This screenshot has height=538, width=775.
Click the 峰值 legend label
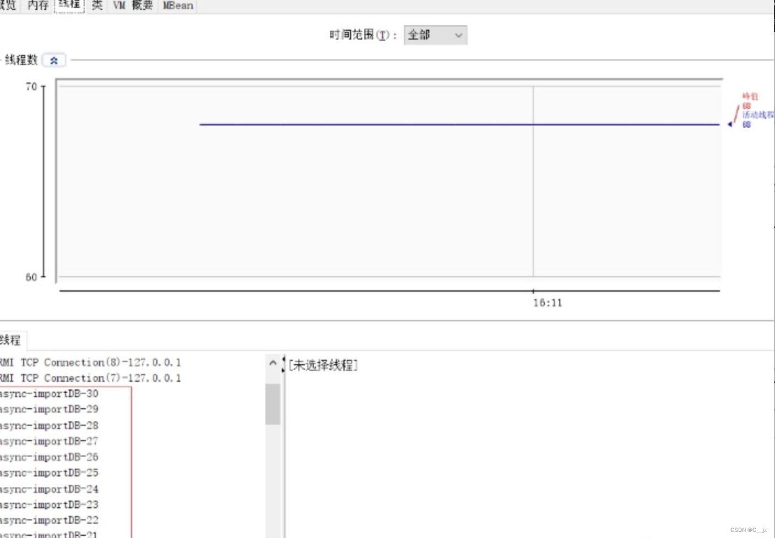point(750,96)
